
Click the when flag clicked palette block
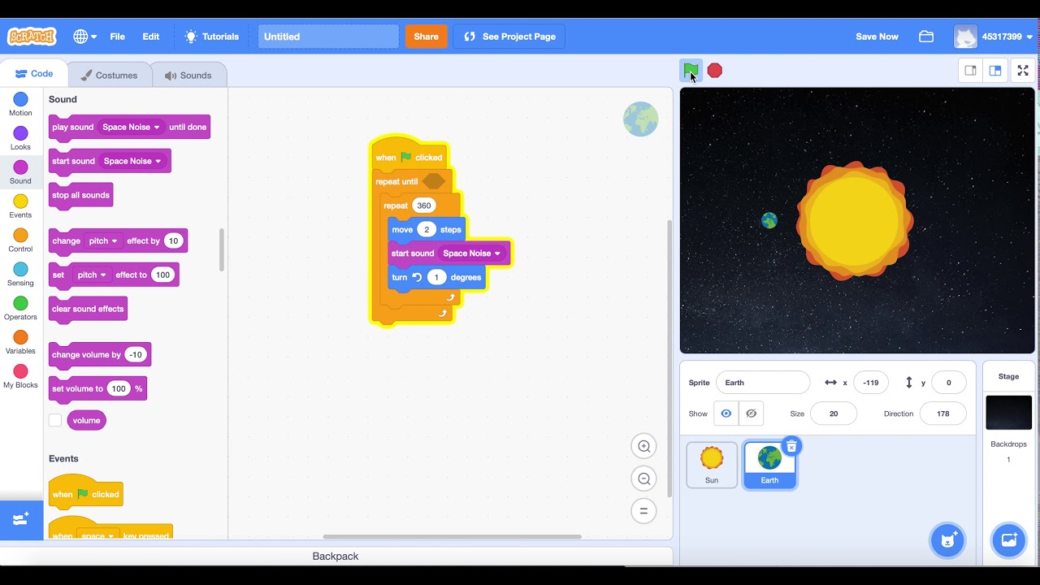click(85, 492)
